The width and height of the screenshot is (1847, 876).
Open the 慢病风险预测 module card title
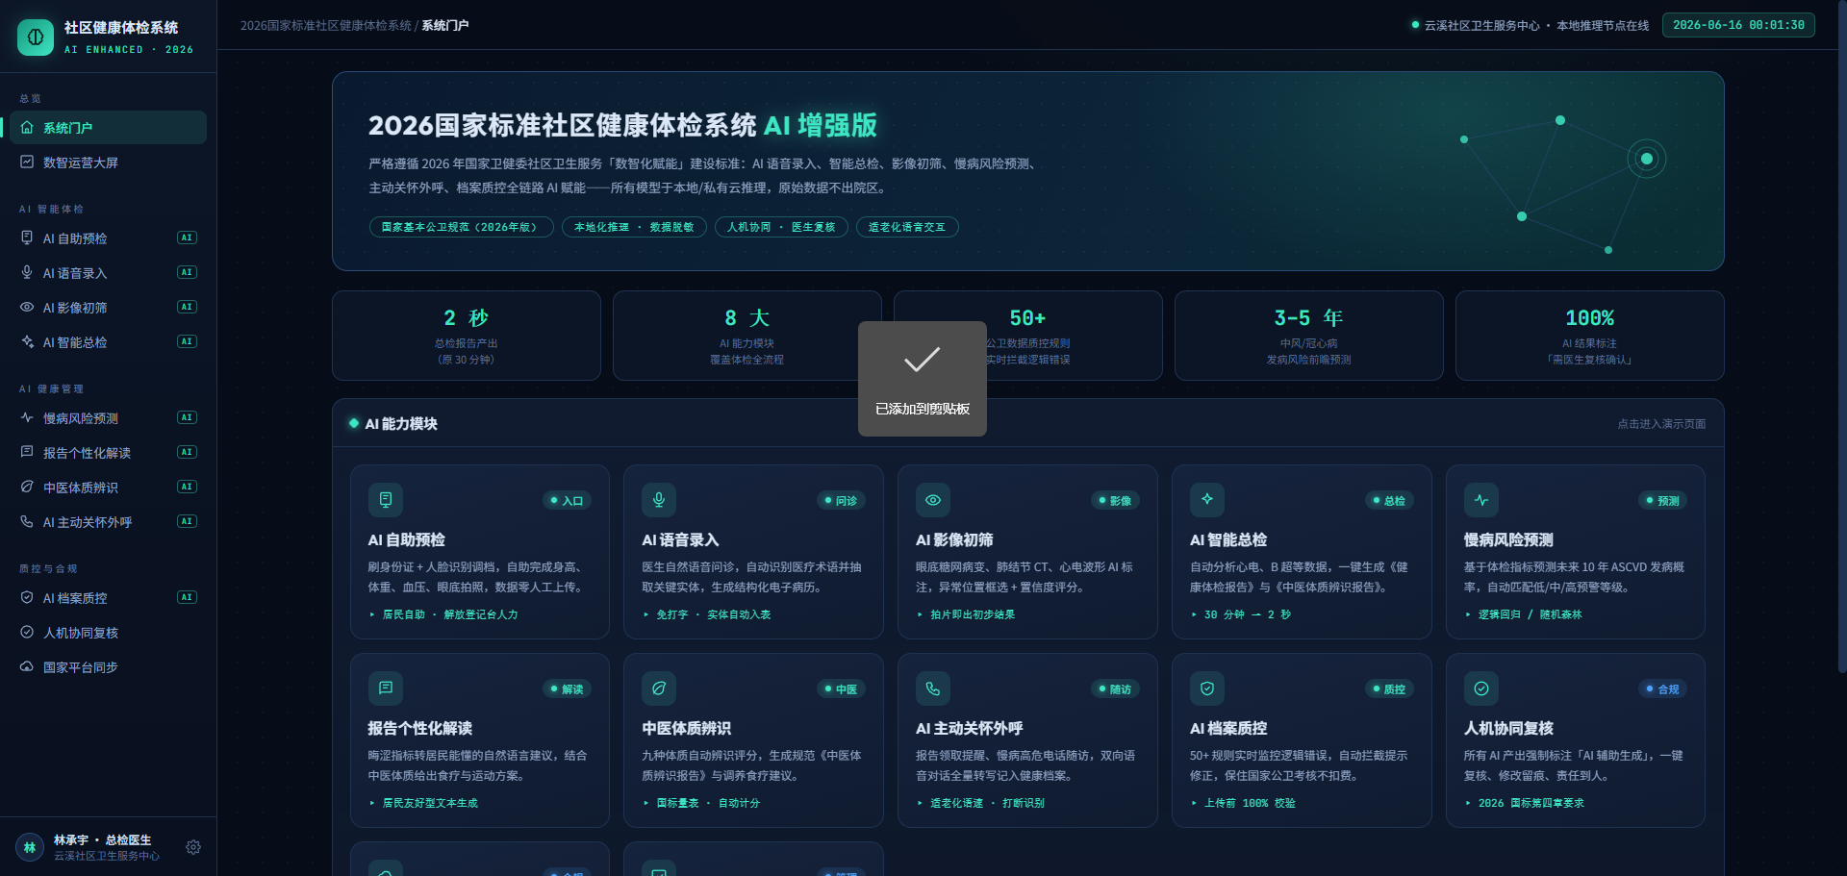[1509, 540]
